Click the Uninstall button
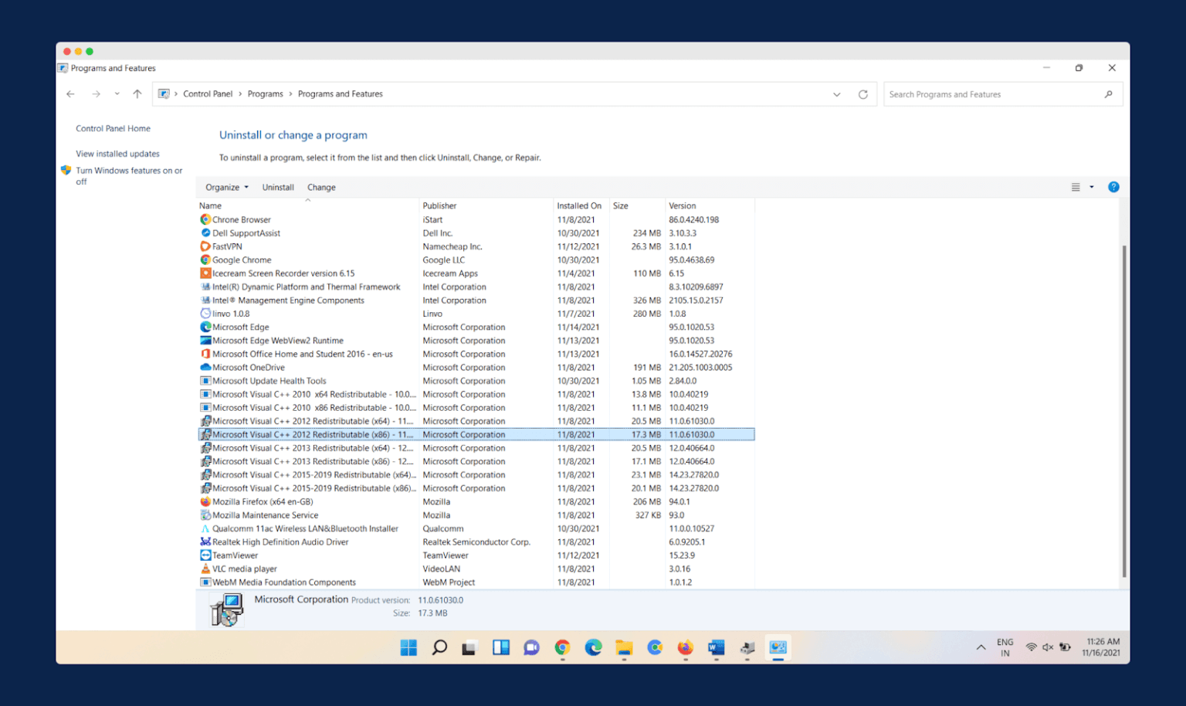The width and height of the screenshot is (1186, 706). [x=278, y=186]
